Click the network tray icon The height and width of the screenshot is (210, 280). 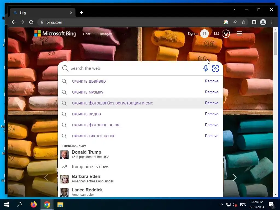click(x=228, y=205)
